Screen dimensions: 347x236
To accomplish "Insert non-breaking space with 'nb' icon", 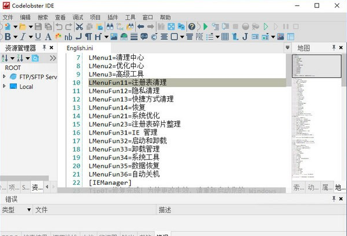I will [69, 37].
